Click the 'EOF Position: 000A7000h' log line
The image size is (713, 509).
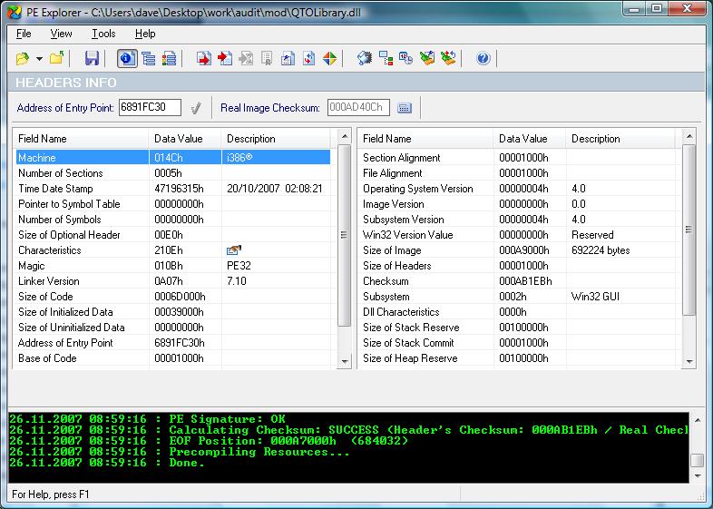click(209, 441)
